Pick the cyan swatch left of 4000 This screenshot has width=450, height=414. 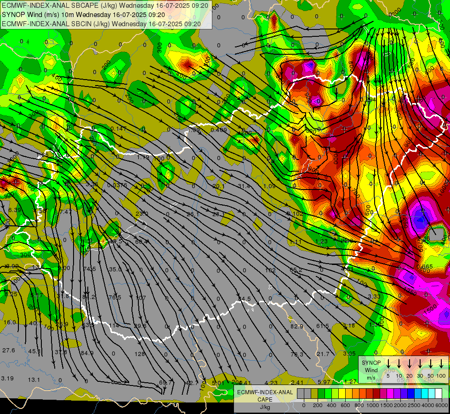click(x=424, y=393)
